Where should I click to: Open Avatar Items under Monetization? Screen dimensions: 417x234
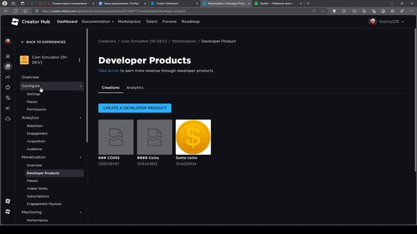point(37,188)
